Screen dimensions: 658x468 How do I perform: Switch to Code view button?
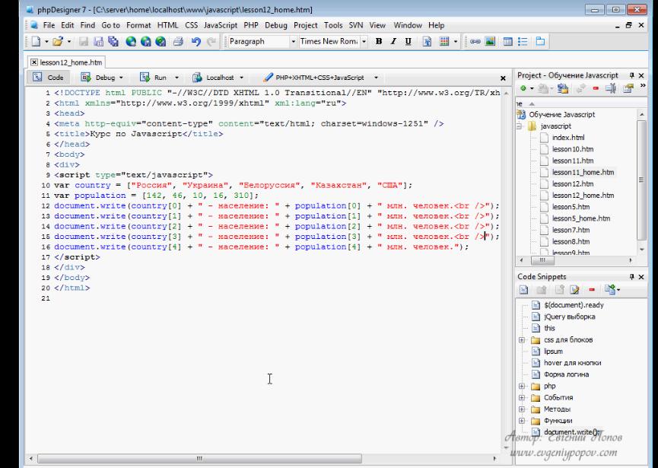(48, 77)
